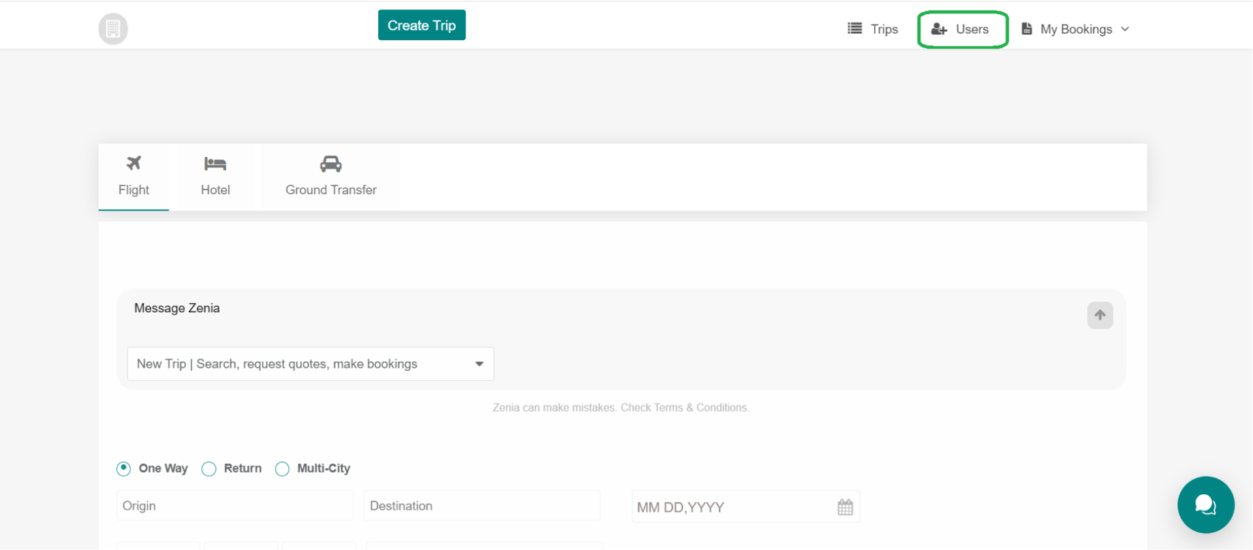1253x550 pixels.
Task: Click the up-arrow send message icon
Action: 1100,316
